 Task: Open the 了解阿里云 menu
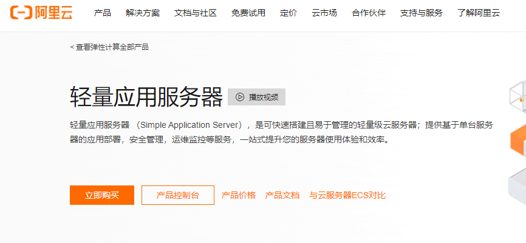(479, 13)
